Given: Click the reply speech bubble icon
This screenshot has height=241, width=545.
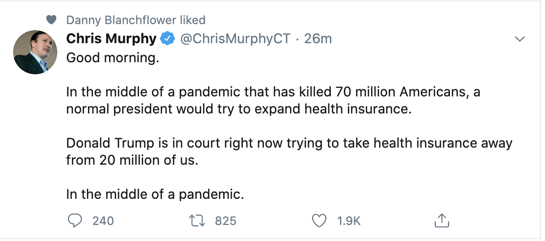Looking at the screenshot, I should [x=74, y=220].
